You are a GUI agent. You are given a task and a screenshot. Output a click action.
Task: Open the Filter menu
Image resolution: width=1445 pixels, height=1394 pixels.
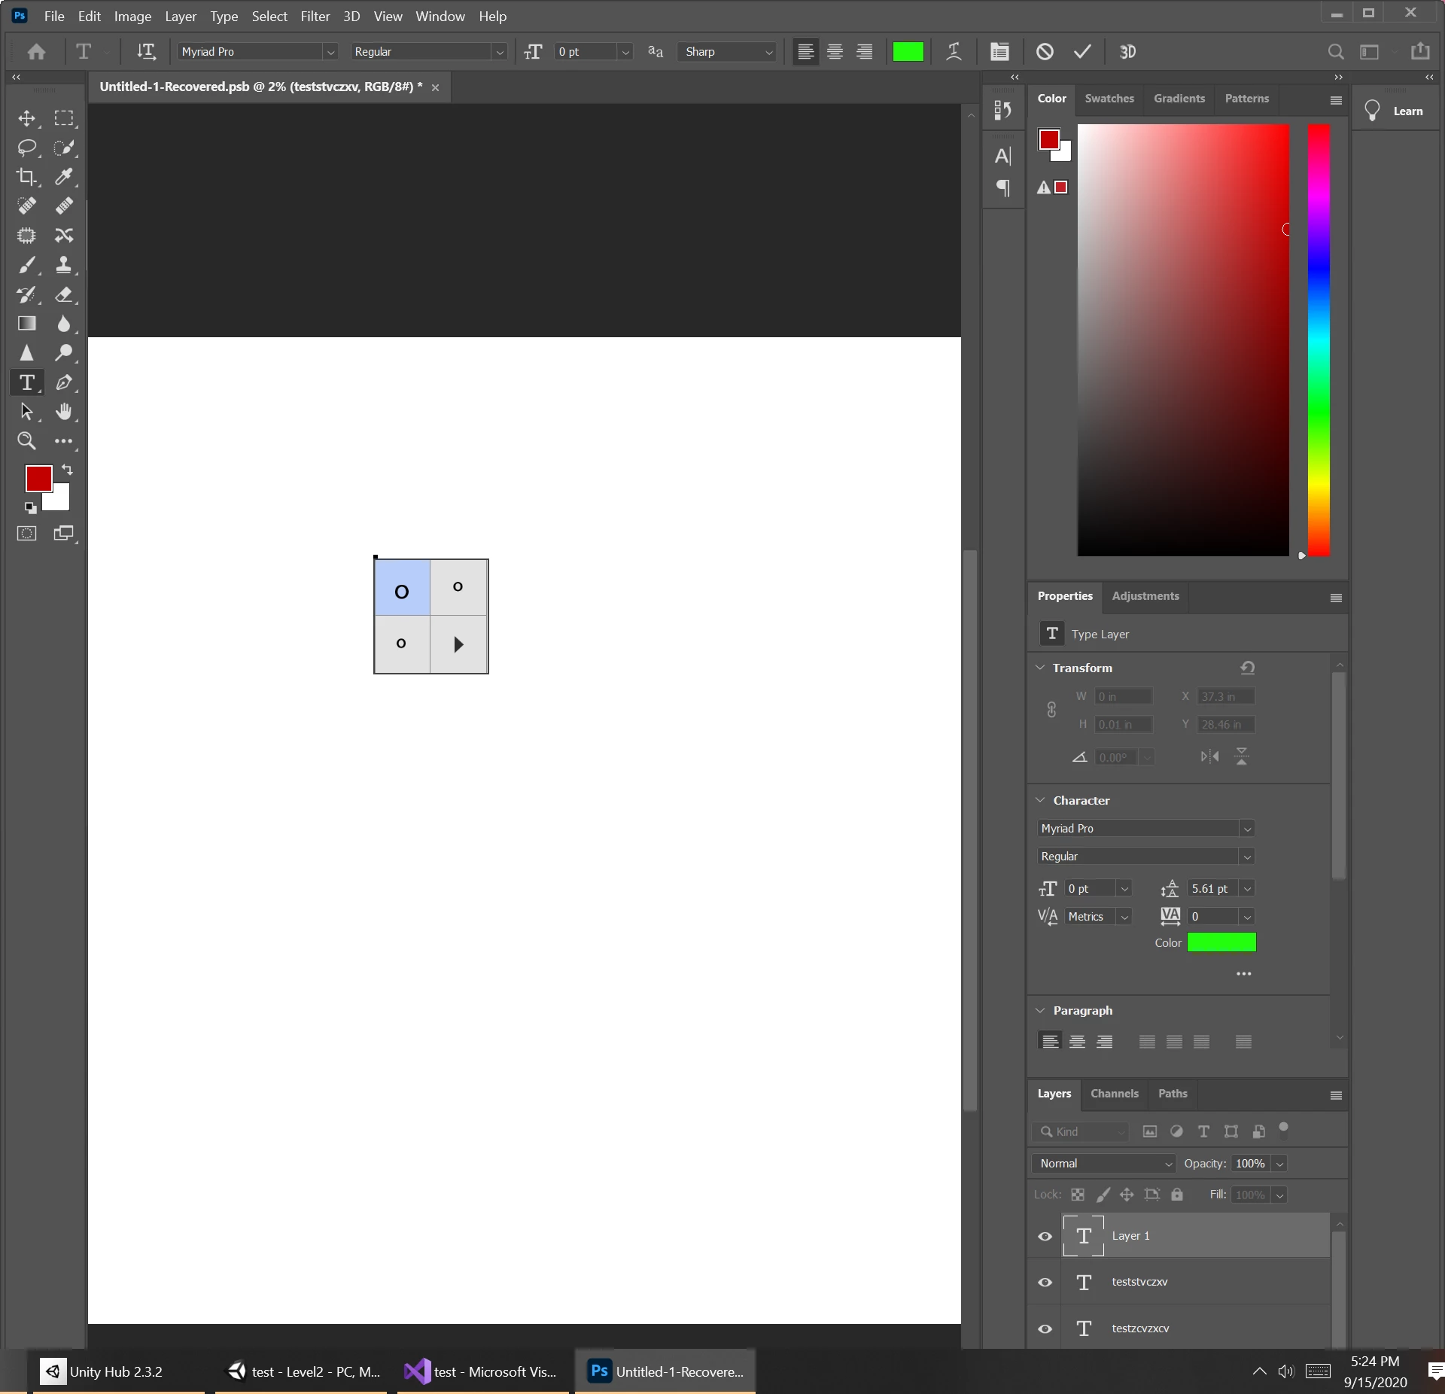(x=315, y=16)
